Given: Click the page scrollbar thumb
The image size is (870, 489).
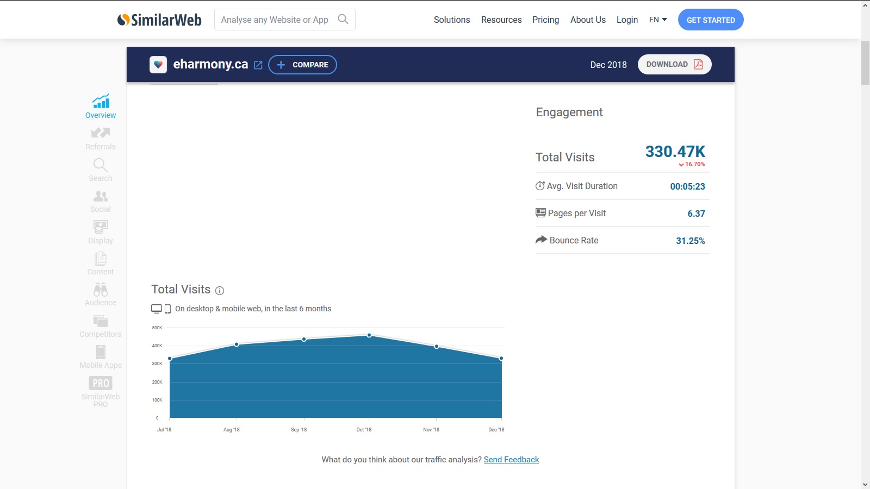Looking at the screenshot, I should click(866, 62).
